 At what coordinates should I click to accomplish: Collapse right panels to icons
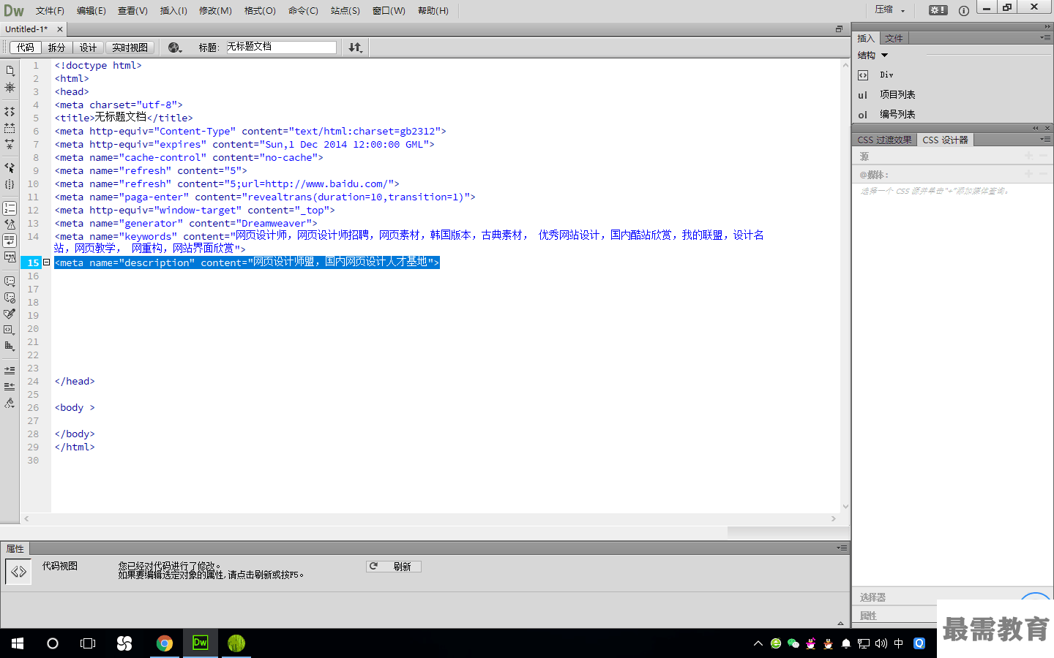pos(1047,26)
